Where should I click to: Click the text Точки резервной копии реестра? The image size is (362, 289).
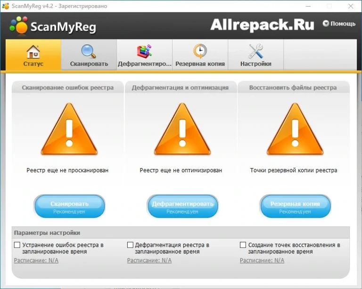point(294,170)
